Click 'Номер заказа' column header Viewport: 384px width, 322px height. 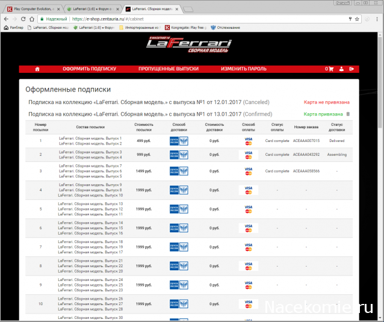point(306,127)
